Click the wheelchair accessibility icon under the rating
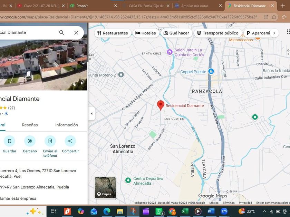Screen dimensions: 290x217 (6, 114)
